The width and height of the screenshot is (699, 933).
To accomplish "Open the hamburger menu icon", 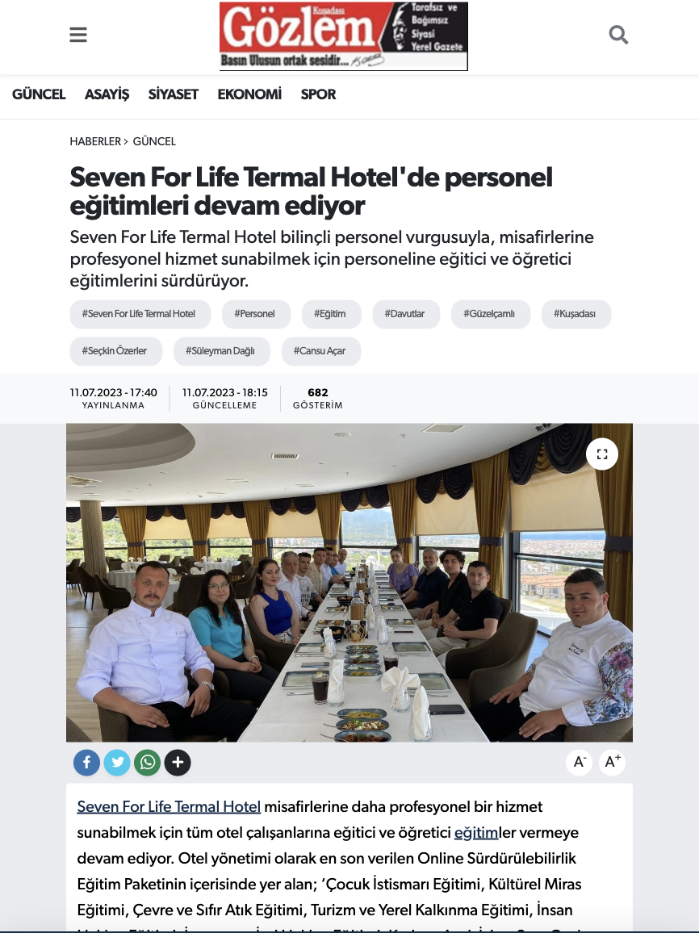I will click(x=78, y=35).
